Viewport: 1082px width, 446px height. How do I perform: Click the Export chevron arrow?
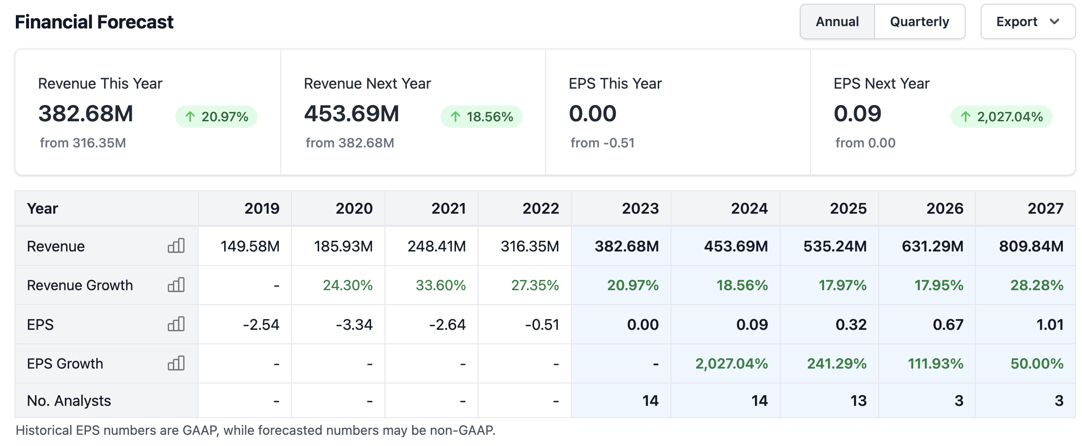pos(1054,22)
